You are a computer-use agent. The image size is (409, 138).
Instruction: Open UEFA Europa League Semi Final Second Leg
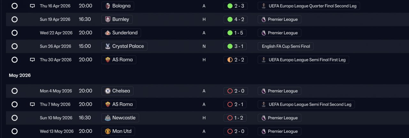click(306, 104)
